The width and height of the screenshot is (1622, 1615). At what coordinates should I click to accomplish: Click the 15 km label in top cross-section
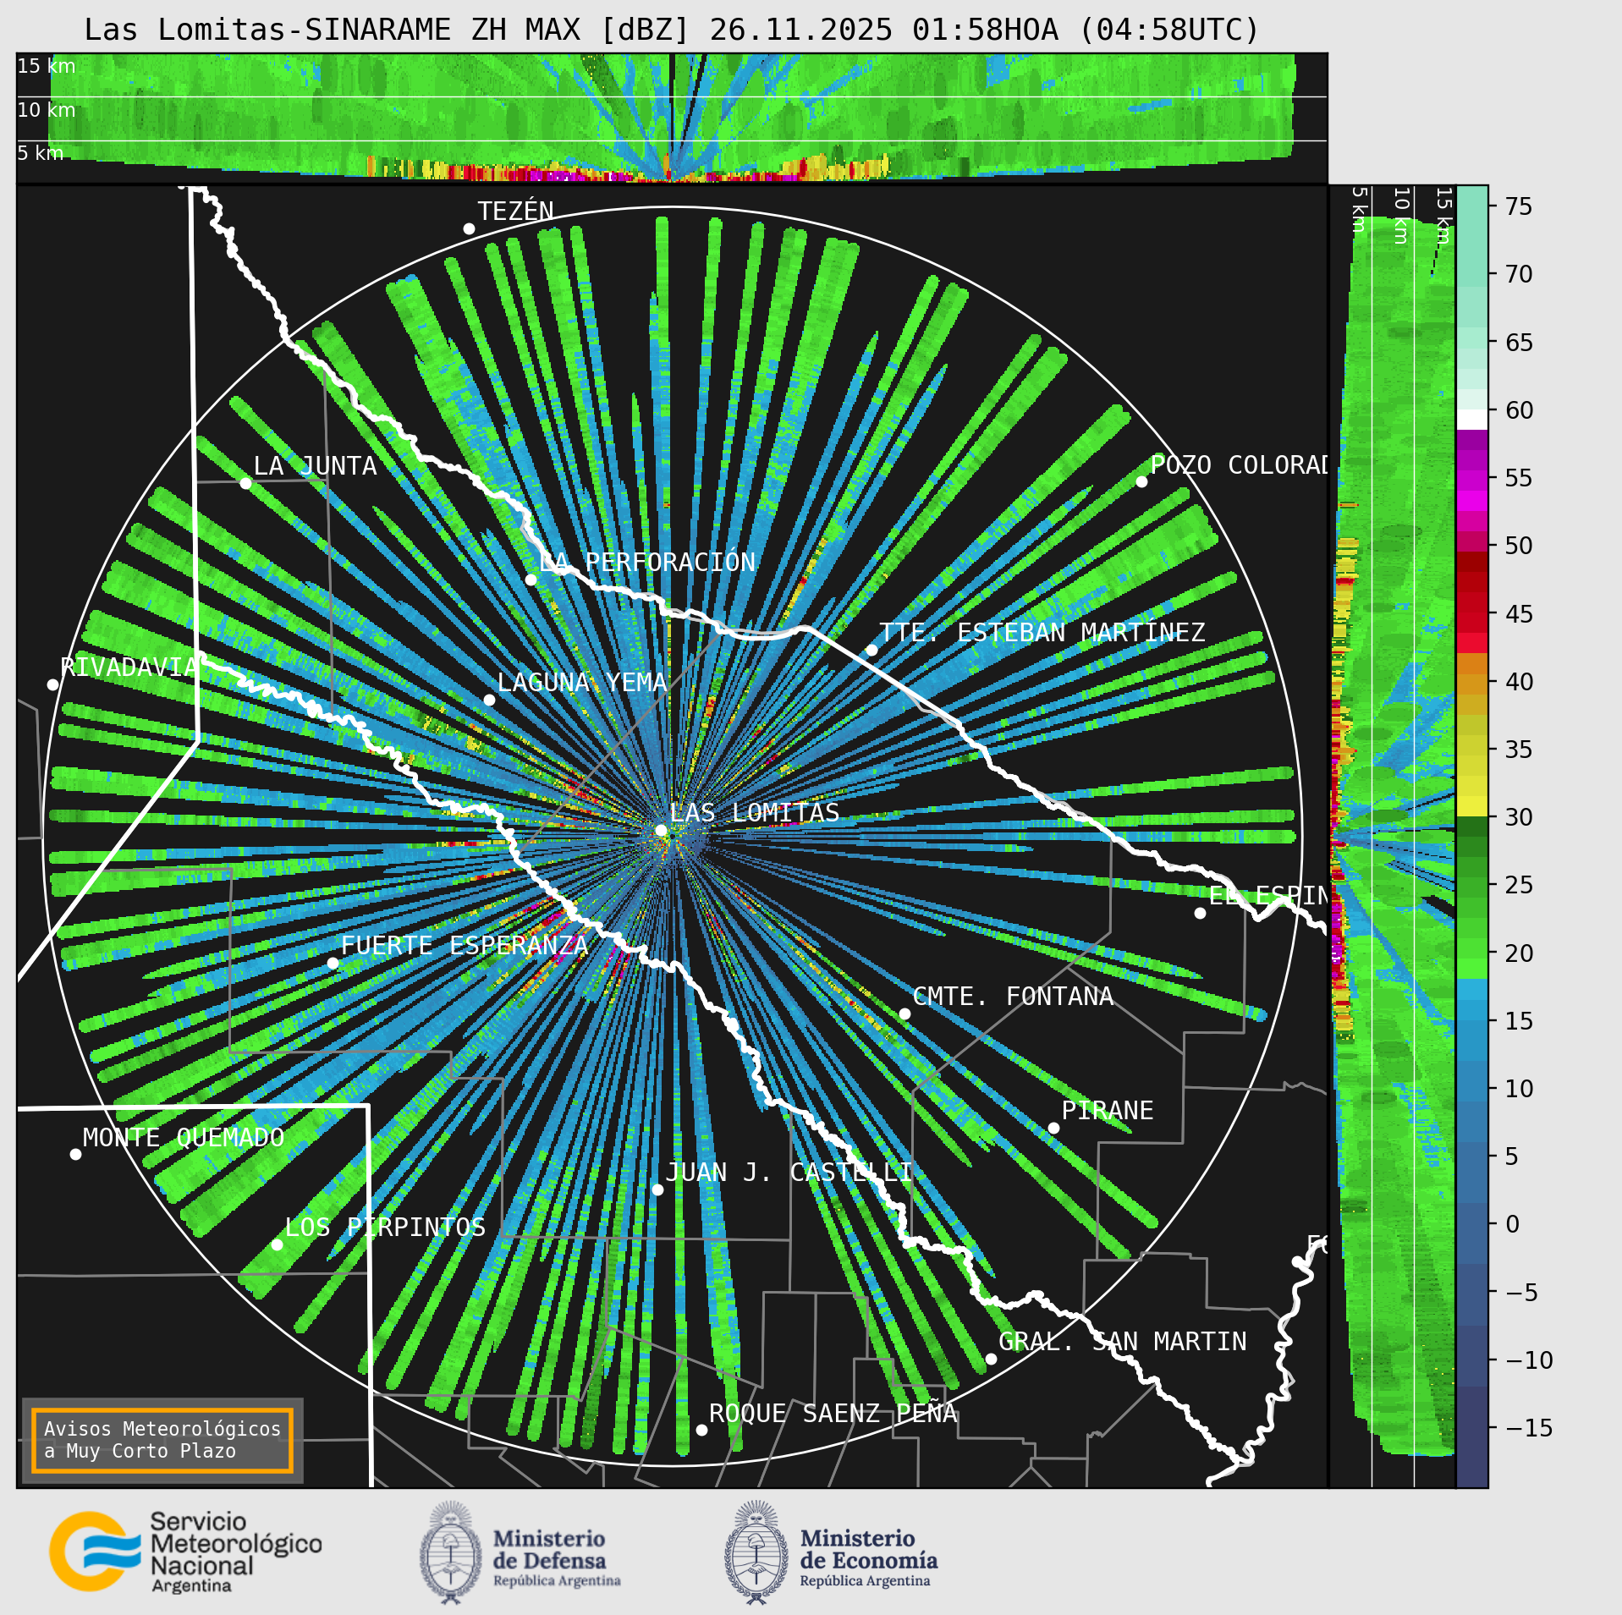(x=46, y=66)
